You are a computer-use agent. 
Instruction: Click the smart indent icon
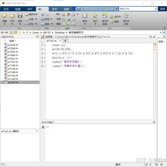click(x=64, y=24)
